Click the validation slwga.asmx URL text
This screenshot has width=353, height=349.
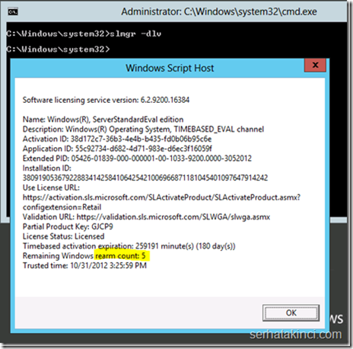[173, 217]
